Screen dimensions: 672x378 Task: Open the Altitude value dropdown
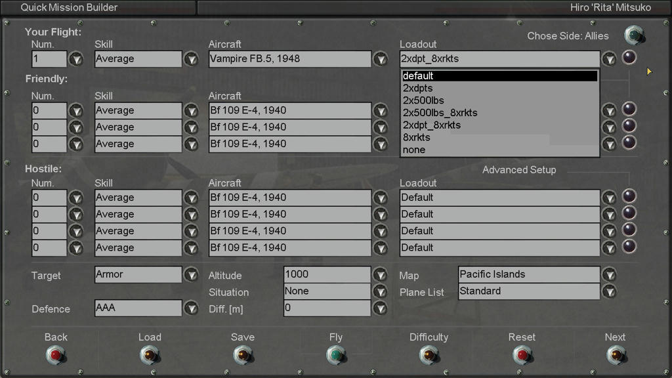(x=381, y=275)
